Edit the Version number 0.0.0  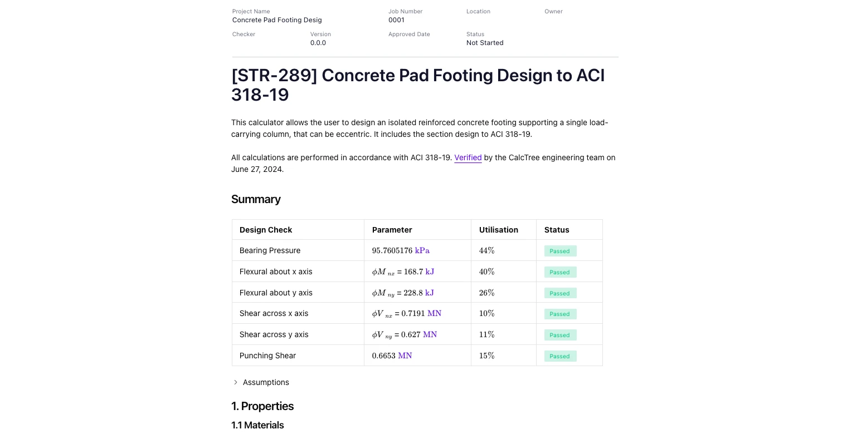click(318, 43)
